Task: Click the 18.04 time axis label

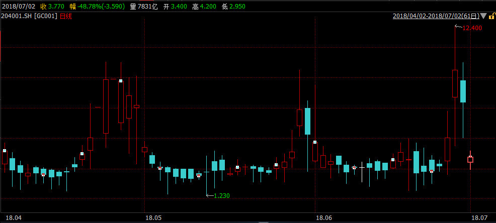Action: (x=14, y=218)
